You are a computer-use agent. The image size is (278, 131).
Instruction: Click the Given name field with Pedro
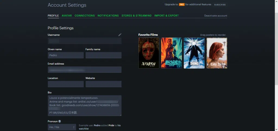pyautogui.click(x=66, y=55)
